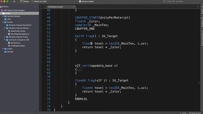Collapse the Renderer Features Stencils folder

pyautogui.click(x=5, y=28)
